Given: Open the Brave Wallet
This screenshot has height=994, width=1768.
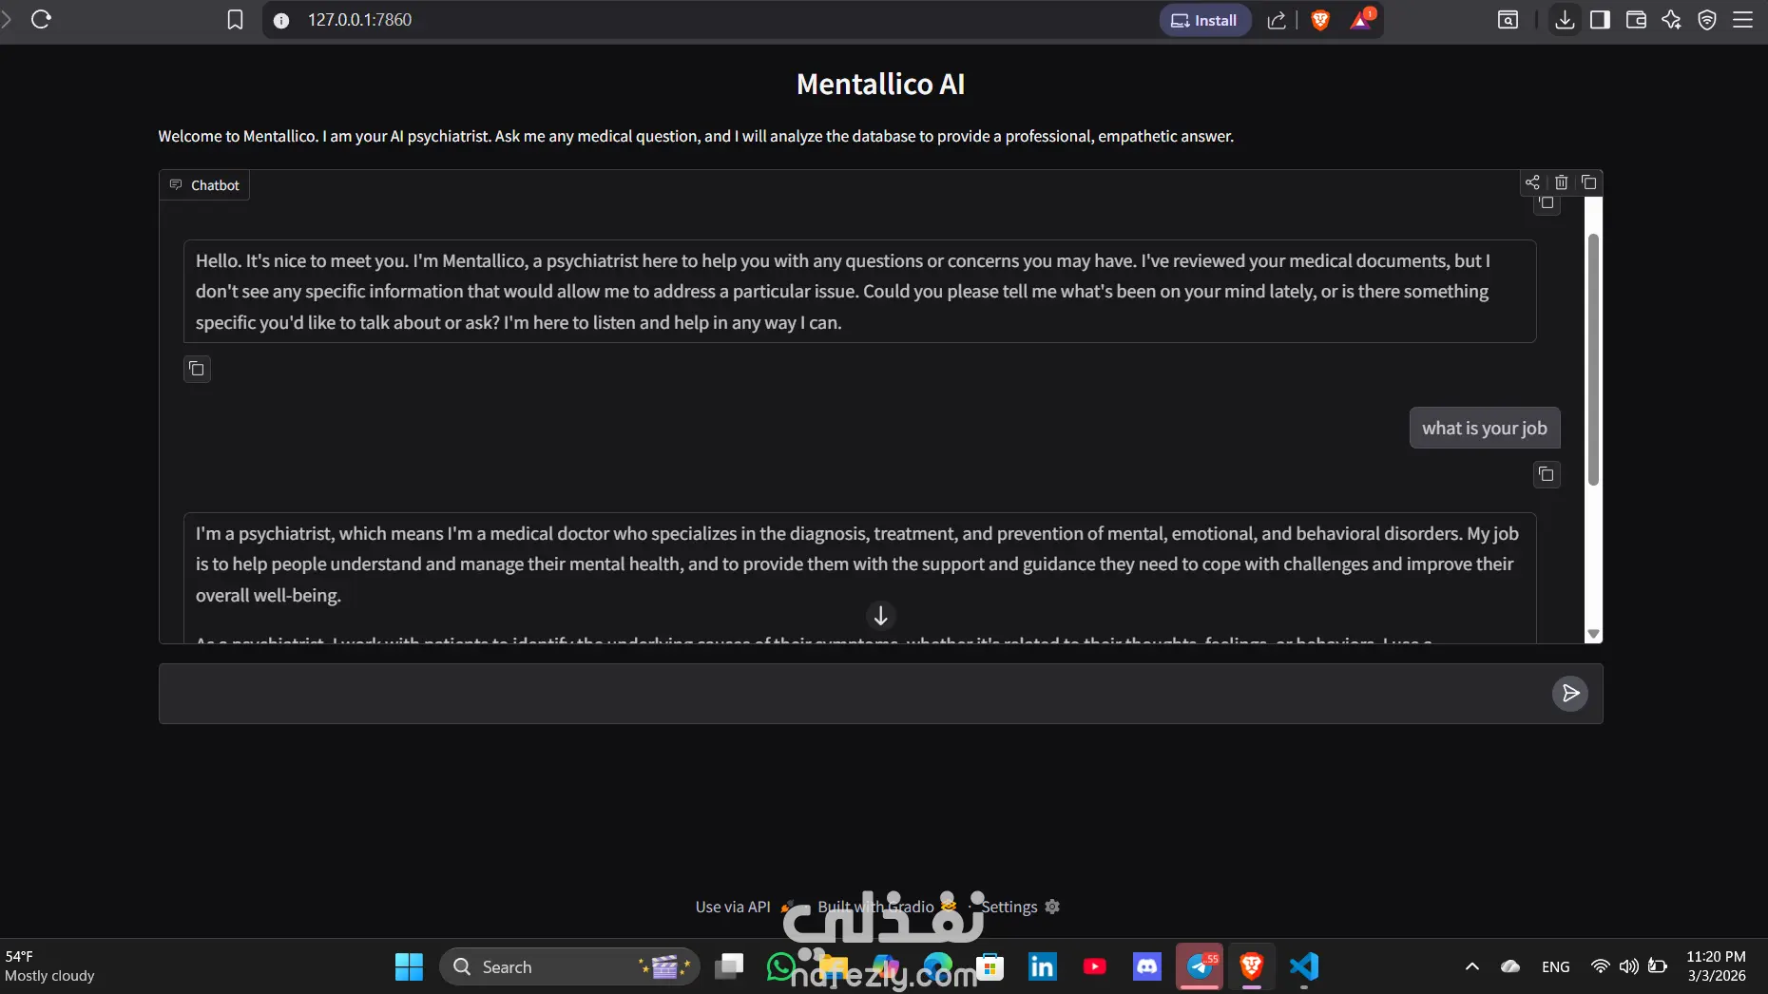Looking at the screenshot, I should pos(1636,20).
